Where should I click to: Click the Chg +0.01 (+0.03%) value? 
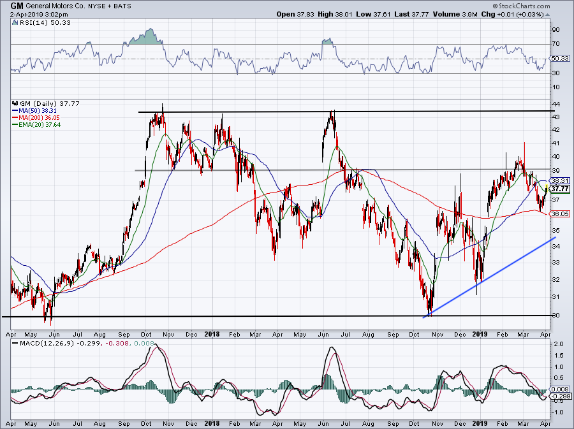pos(513,14)
